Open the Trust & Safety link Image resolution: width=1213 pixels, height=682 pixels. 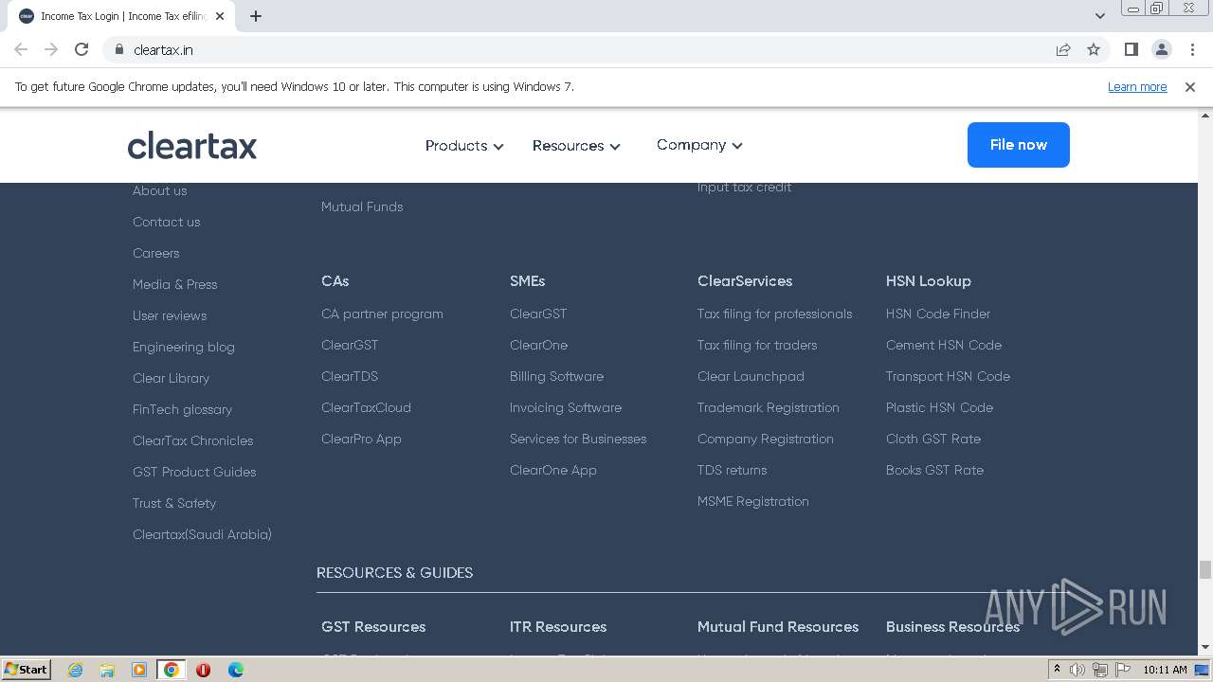click(x=174, y=503)
